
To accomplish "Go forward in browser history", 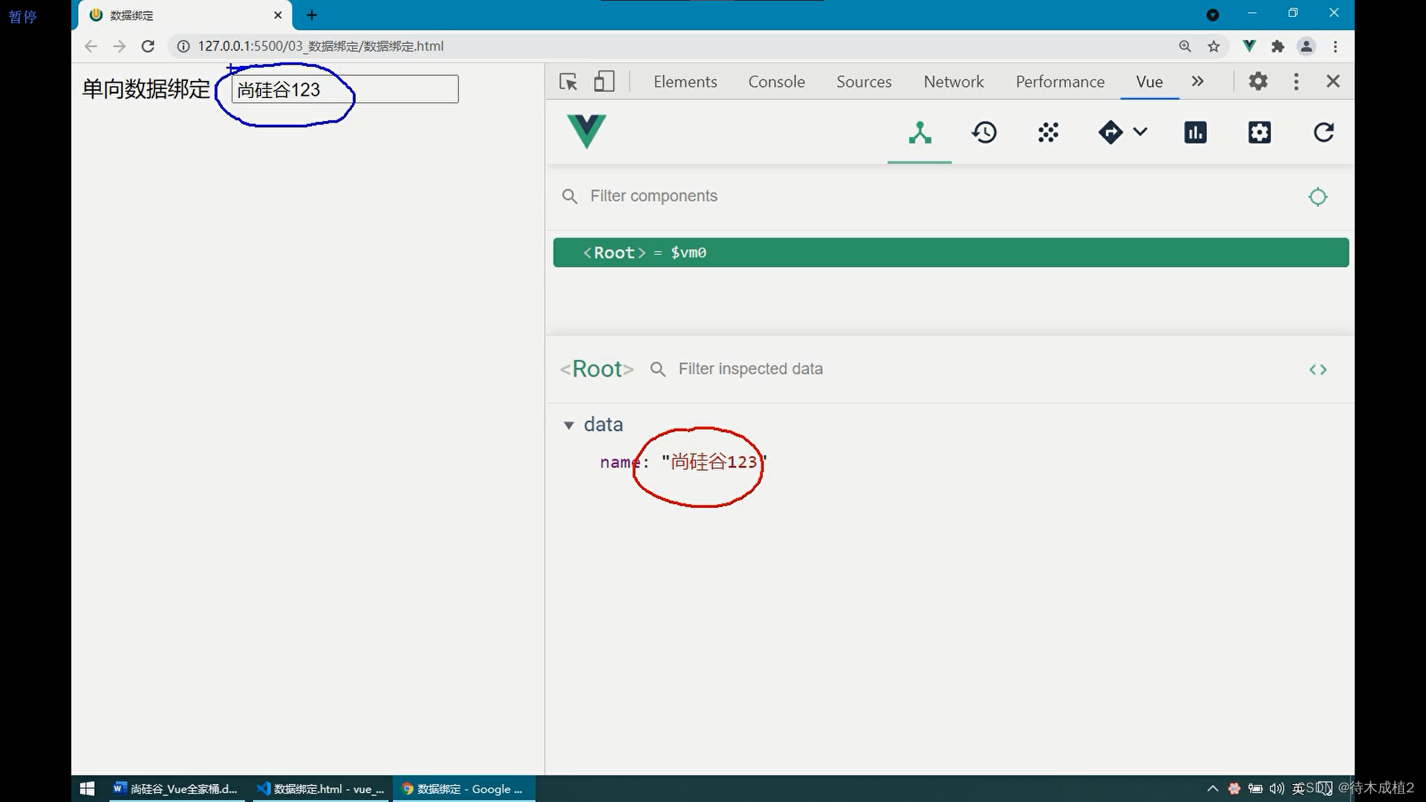I will [119, 46].
